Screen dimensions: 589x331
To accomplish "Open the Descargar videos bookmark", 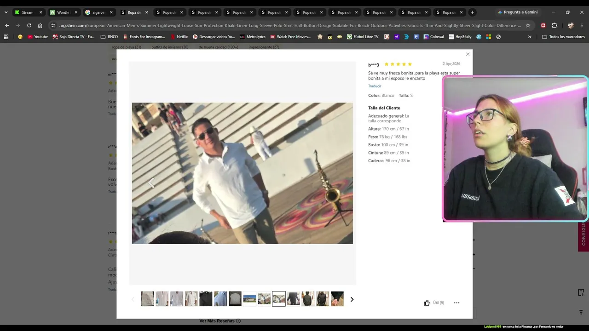I will pos(214,37).
